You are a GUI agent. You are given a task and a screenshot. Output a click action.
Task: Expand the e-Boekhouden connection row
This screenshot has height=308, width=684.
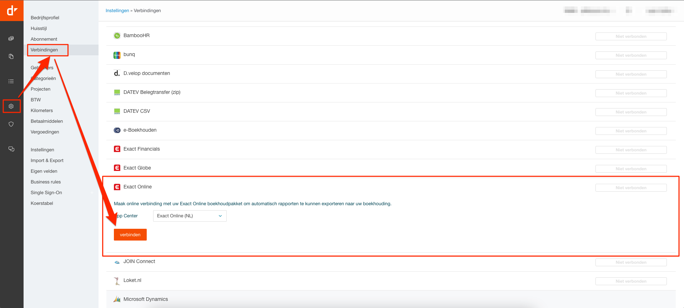[391, 131]
